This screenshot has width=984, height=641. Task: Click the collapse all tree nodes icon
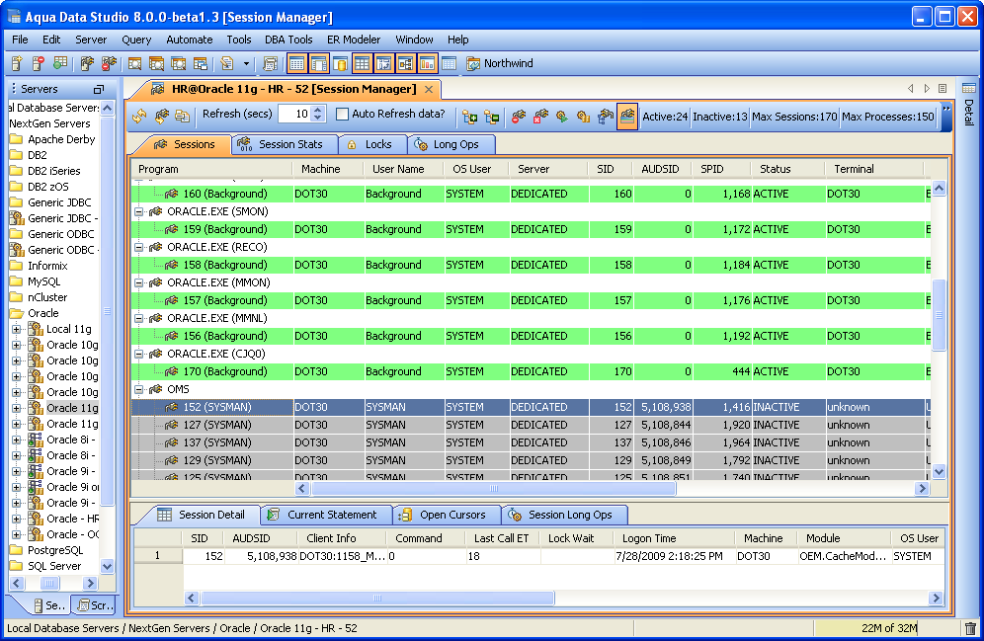tap(491, 117)
